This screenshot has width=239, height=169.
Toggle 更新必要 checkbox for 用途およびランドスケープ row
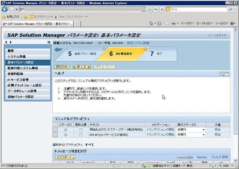[81, 130]
